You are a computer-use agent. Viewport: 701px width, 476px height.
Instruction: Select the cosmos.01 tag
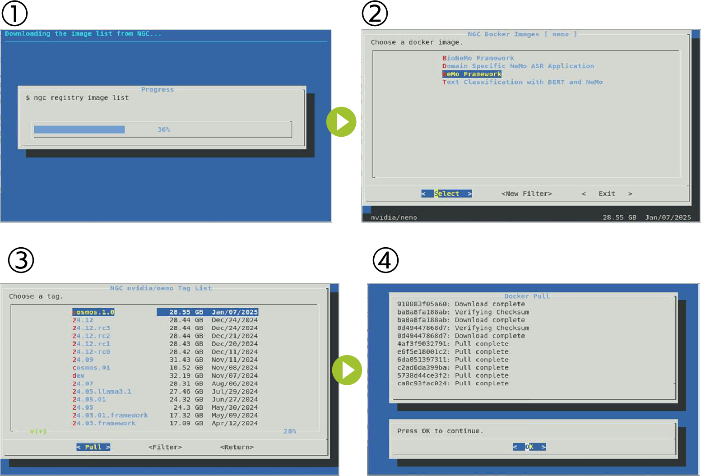point(165,368)
